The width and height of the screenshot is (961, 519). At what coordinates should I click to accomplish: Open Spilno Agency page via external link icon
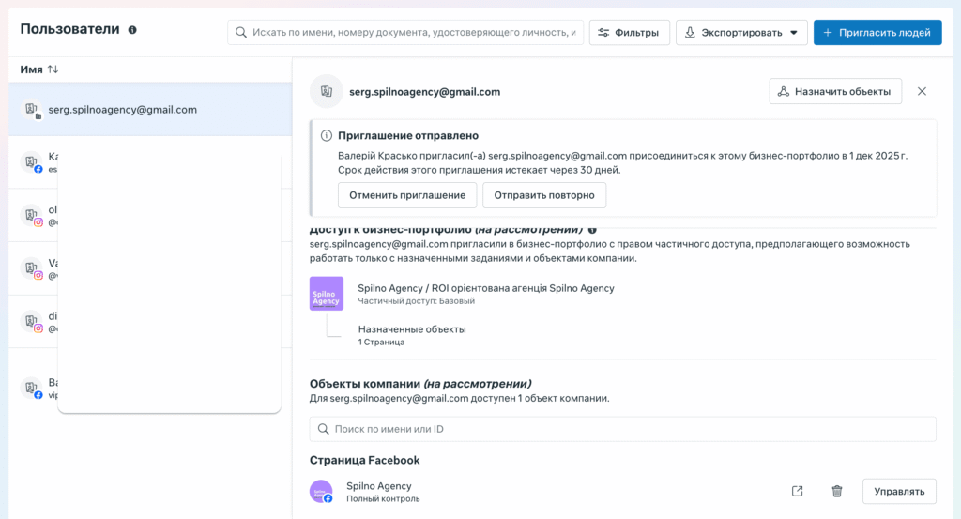797,491
